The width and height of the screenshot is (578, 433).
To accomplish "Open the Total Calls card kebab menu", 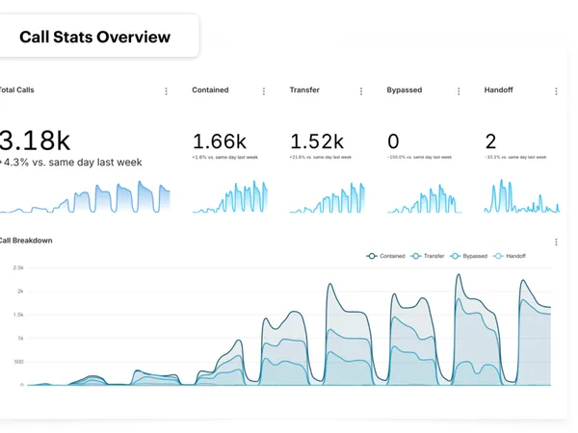I will 166,91.
